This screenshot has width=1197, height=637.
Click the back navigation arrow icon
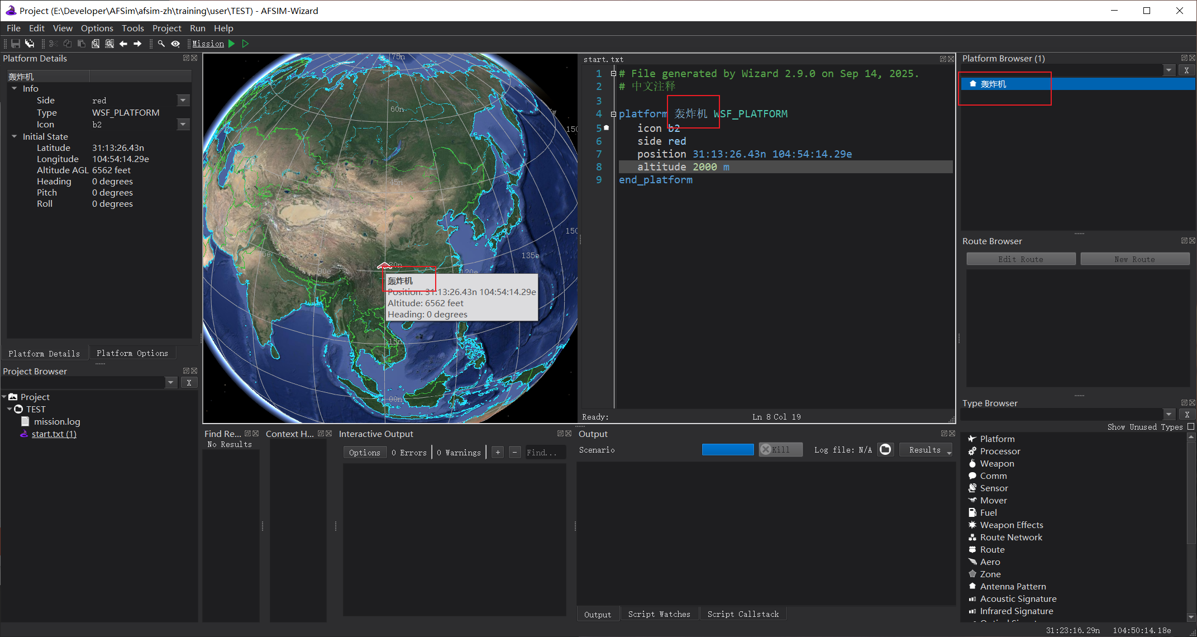pos(123,44)
